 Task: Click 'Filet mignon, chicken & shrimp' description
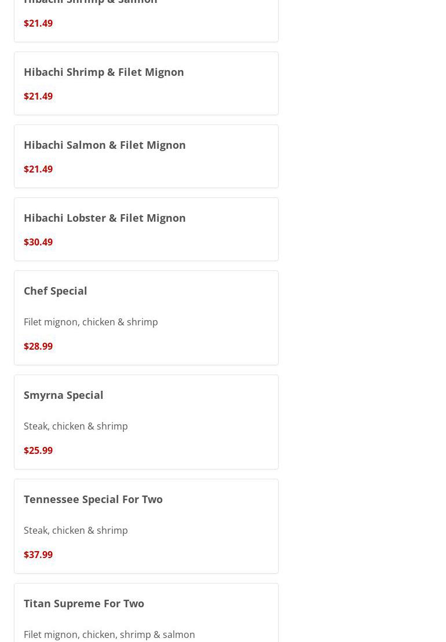(91, 322)
